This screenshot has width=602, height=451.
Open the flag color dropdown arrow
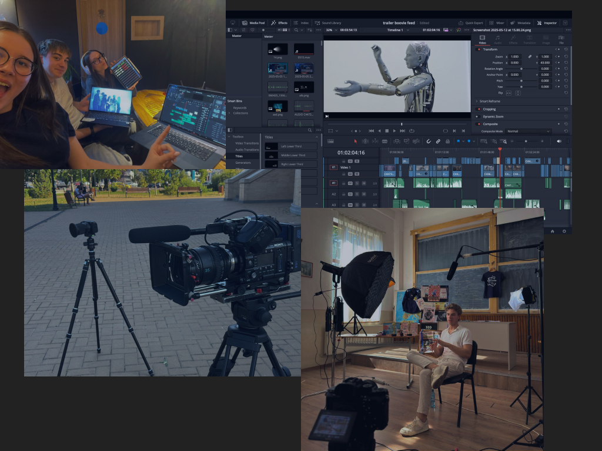[463, 142]
